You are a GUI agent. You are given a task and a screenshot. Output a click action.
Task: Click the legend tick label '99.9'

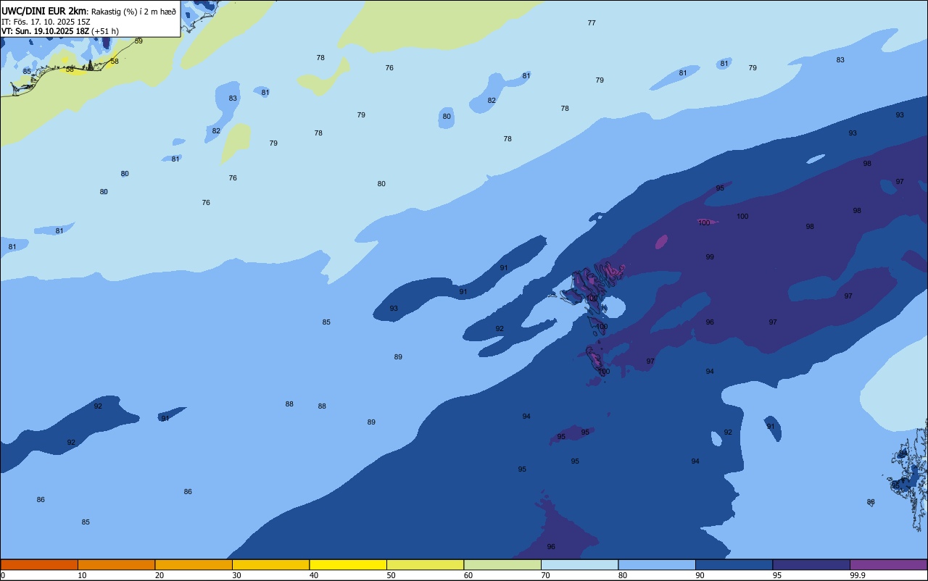click(858, 575)
